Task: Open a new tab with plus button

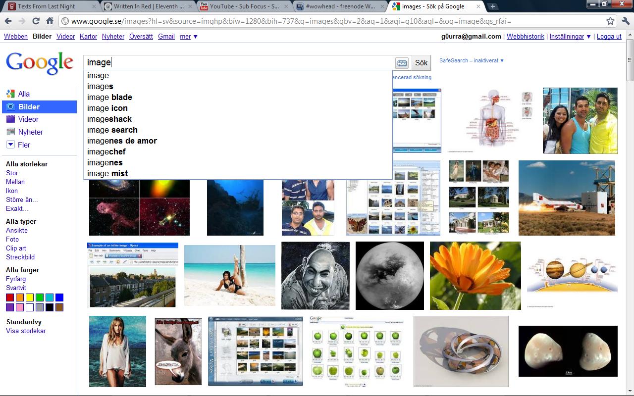Action: (x=492, y=6)
